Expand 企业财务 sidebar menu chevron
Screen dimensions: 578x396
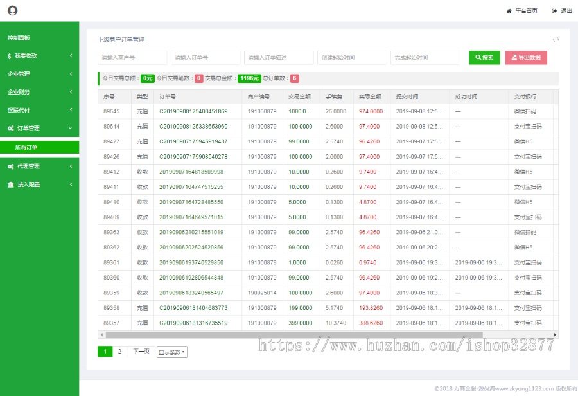pos(71,92)
